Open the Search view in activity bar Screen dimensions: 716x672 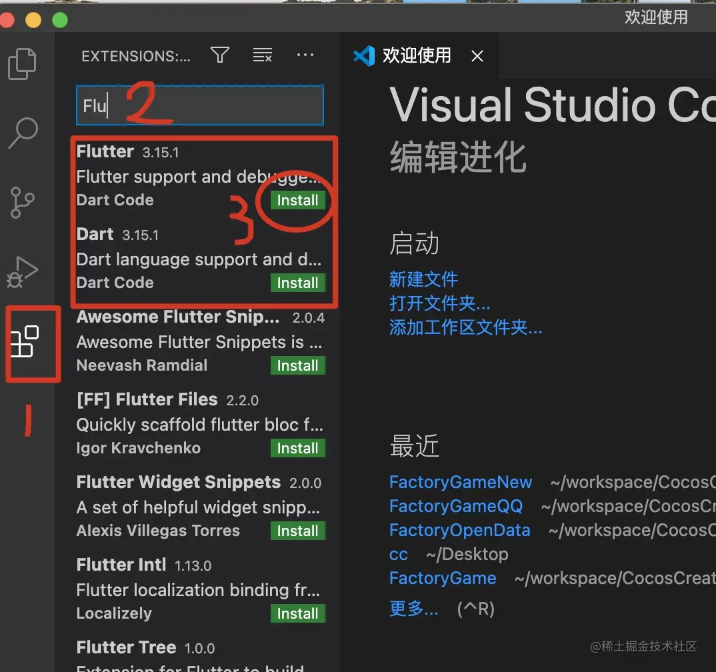23,133
